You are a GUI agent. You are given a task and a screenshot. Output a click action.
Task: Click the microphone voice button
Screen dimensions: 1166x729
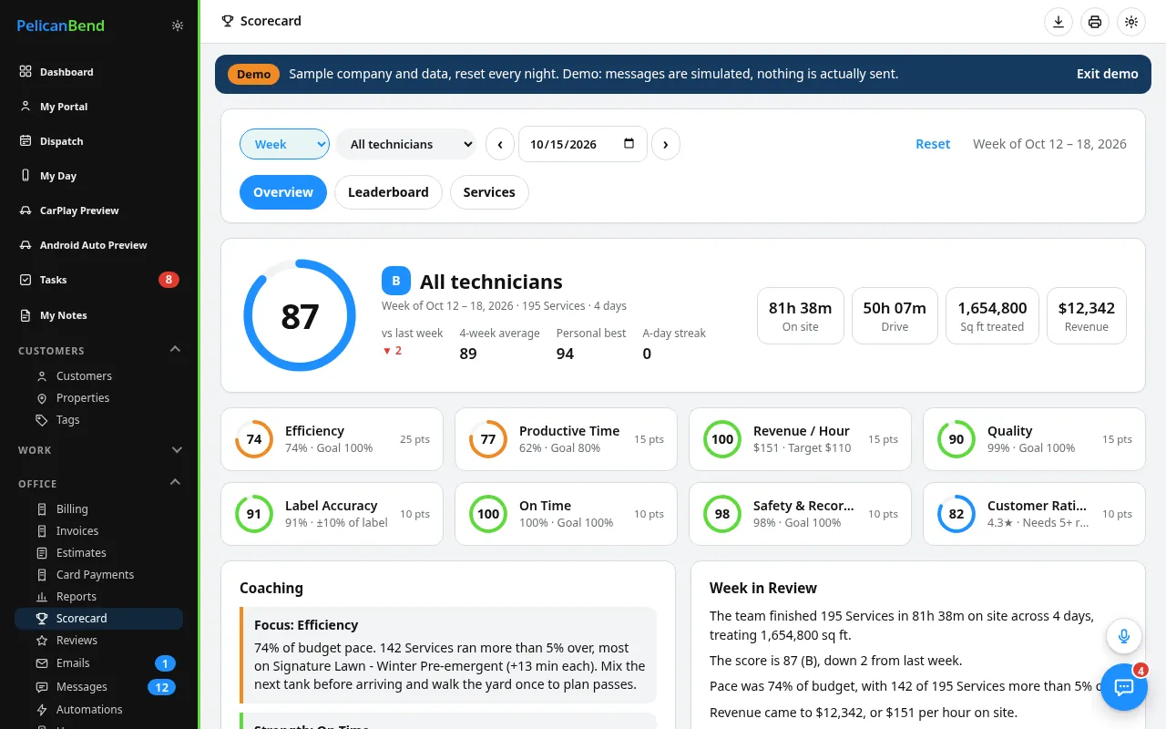pos(1124,636)
